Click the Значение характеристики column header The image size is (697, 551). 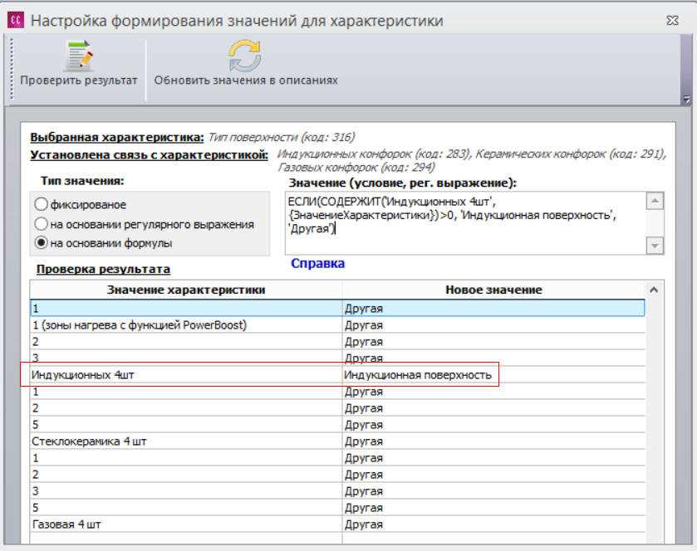click(186, 290)
